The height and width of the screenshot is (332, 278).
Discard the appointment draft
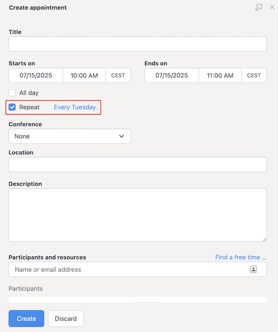click(66, 319)
